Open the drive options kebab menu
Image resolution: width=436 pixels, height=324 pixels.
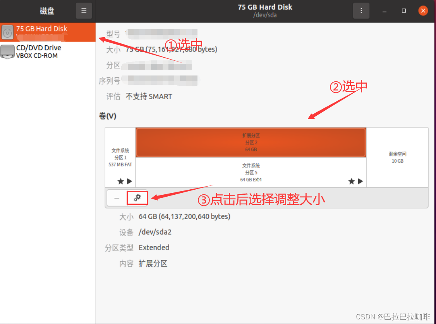(361, 10)
